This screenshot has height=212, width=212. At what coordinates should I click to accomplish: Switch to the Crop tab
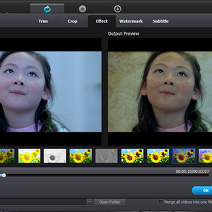tap(72, 21)
